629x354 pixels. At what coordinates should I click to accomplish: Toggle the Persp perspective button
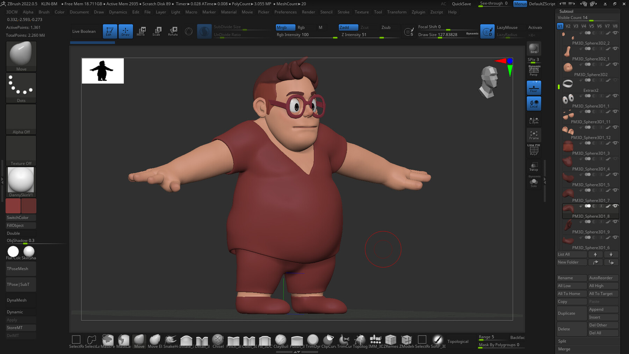(534, 71)
